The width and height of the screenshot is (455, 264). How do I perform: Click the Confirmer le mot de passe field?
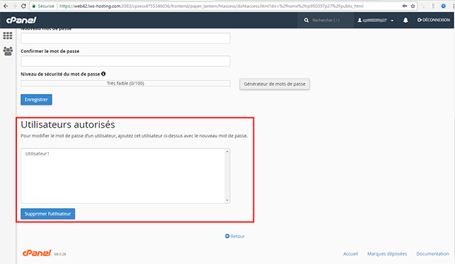125,61
